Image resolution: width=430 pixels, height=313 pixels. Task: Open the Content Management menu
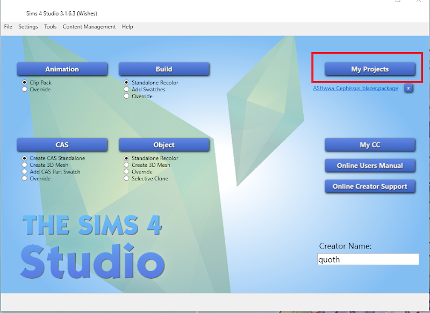pyautogui.click(x=89, y=26)
